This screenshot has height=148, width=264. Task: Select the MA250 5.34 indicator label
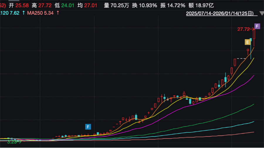(41, 13)
